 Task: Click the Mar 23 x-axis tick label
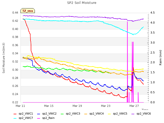tap(106, 106)
